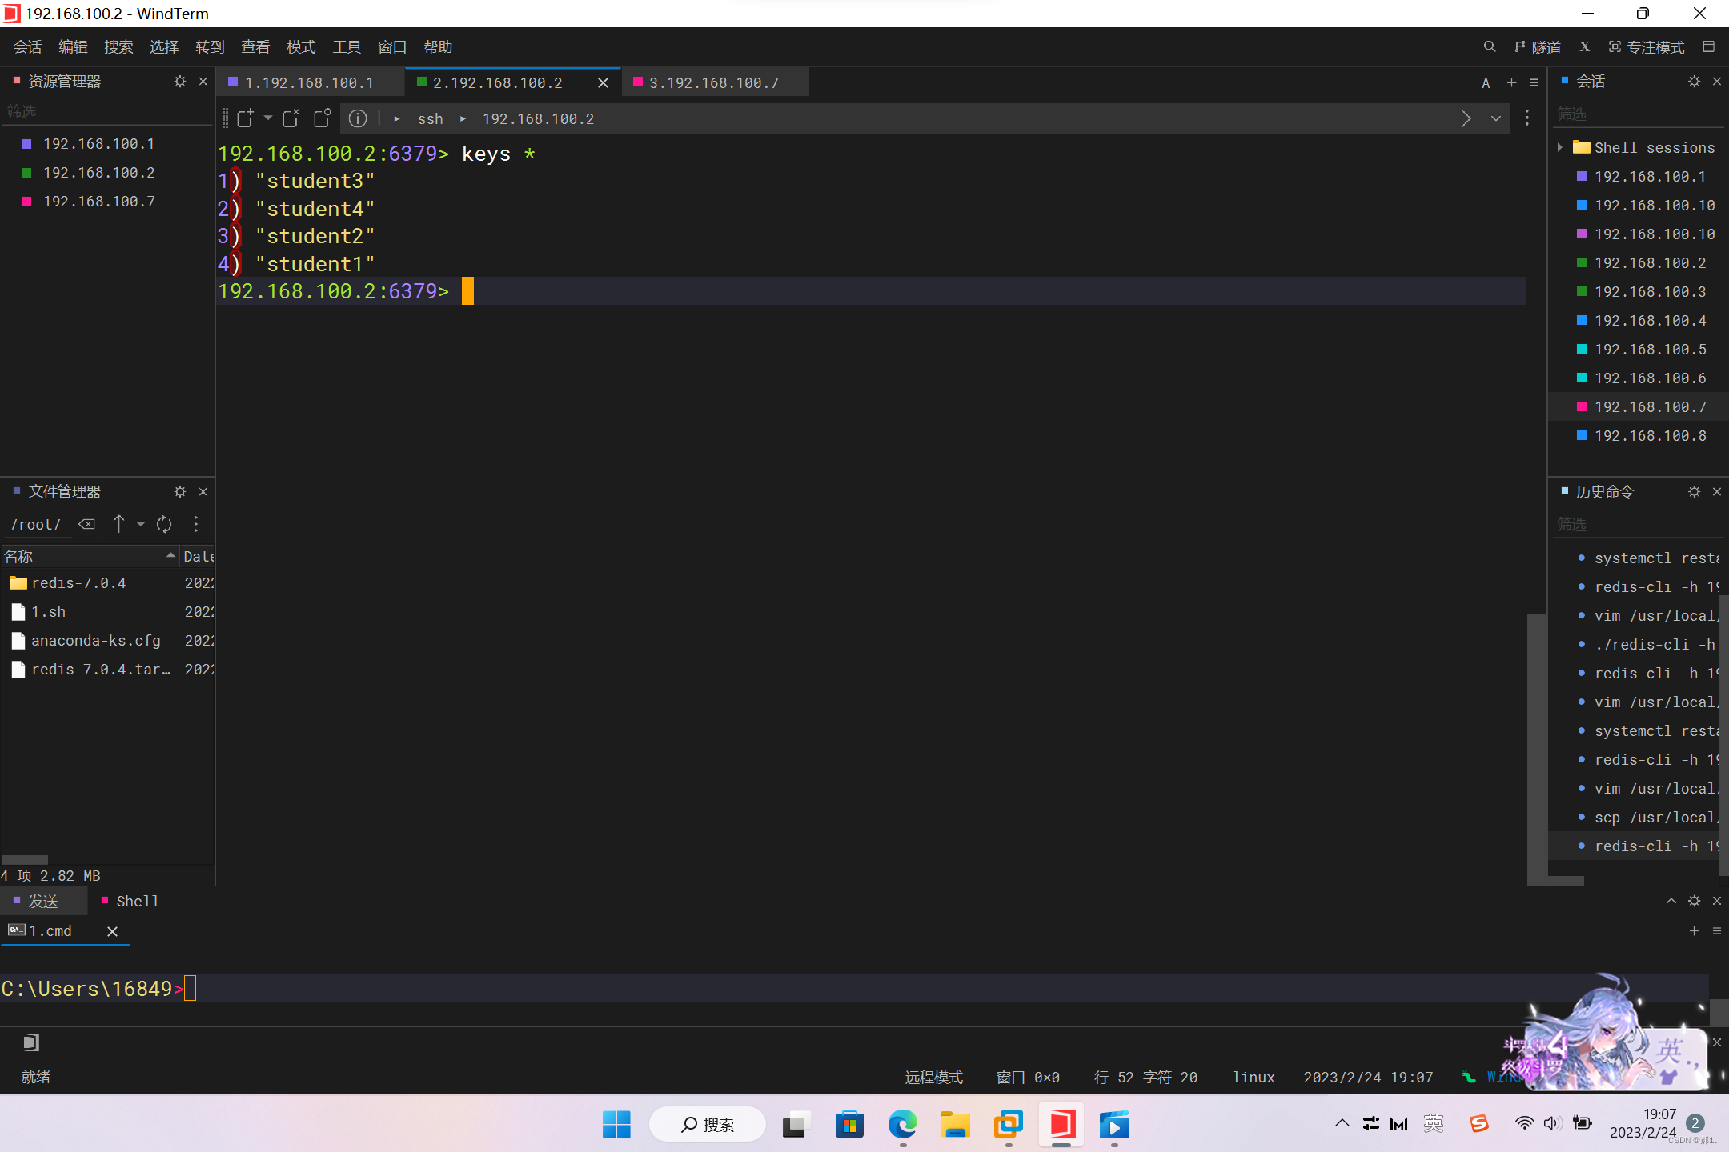The height and width of the screenshot is (1152, 1729).
Task: Toggle the X11 option in top bar
Action: [1584, 47]
